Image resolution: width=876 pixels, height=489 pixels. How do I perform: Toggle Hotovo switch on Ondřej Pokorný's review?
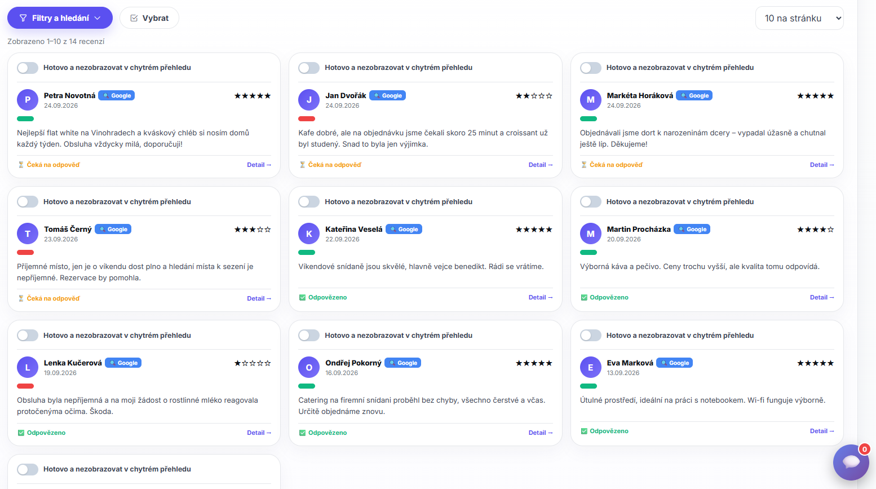(309, 336)
